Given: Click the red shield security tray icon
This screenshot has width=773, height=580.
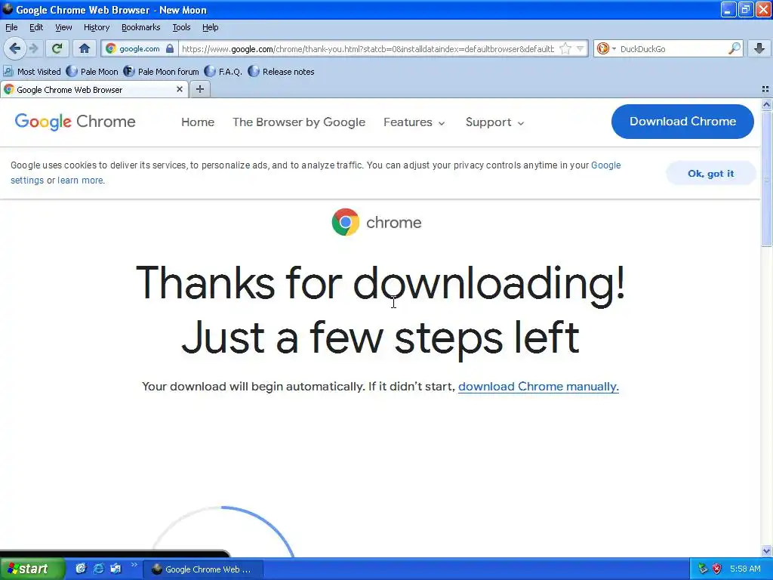Looking at the screenshot, I should (717, 569).
